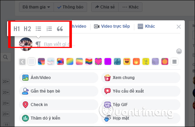Select the yellow dancing figure background
195x127 pixels.
tap(146, 61)
